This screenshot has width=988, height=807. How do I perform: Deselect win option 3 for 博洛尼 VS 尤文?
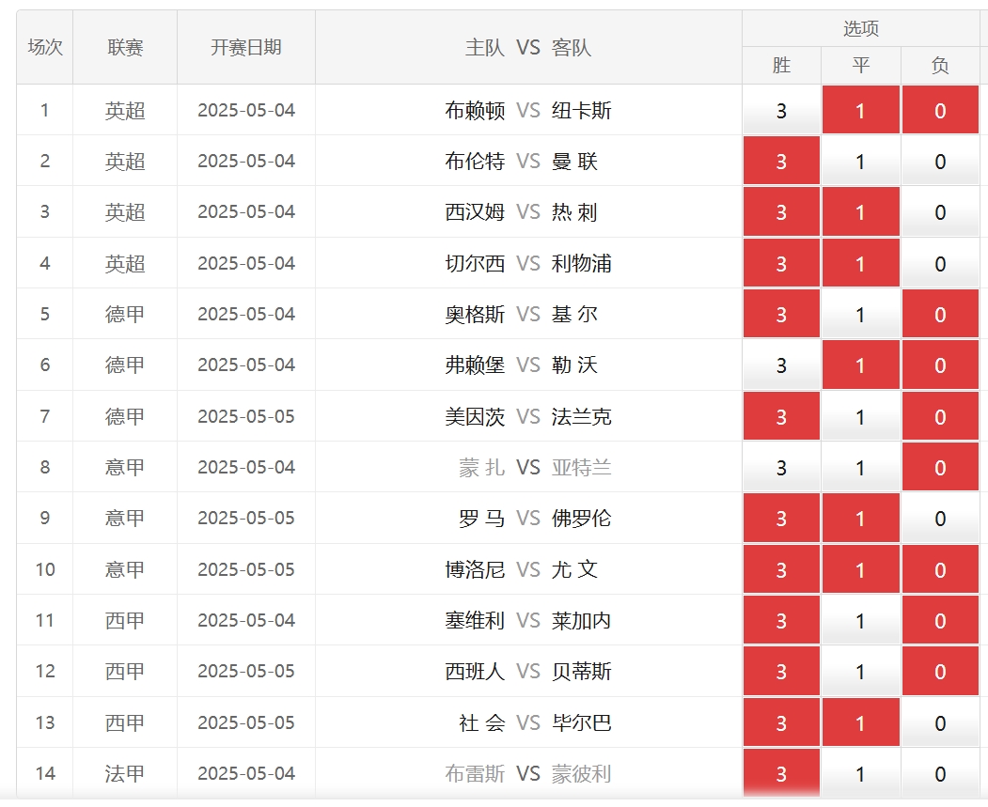[x=781, y=569]
